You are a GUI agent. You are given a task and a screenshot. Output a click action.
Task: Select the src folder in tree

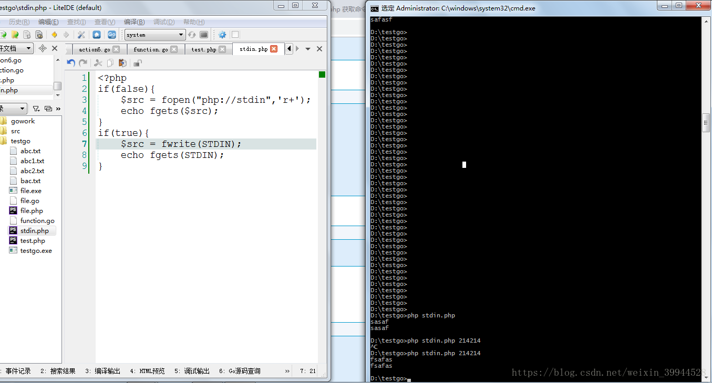coord(15,131)
